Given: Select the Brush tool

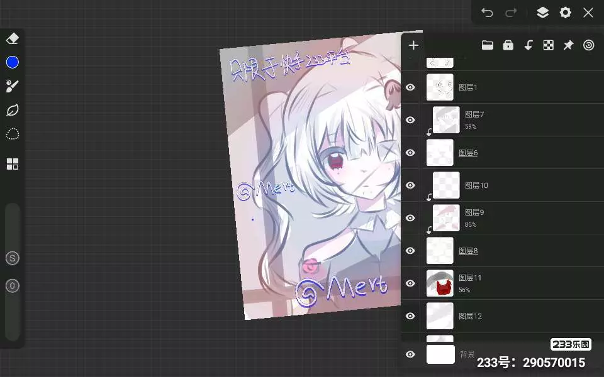Looking at the screenshot, I should 13,86.
